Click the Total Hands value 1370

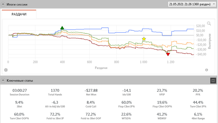coord(55,90)
